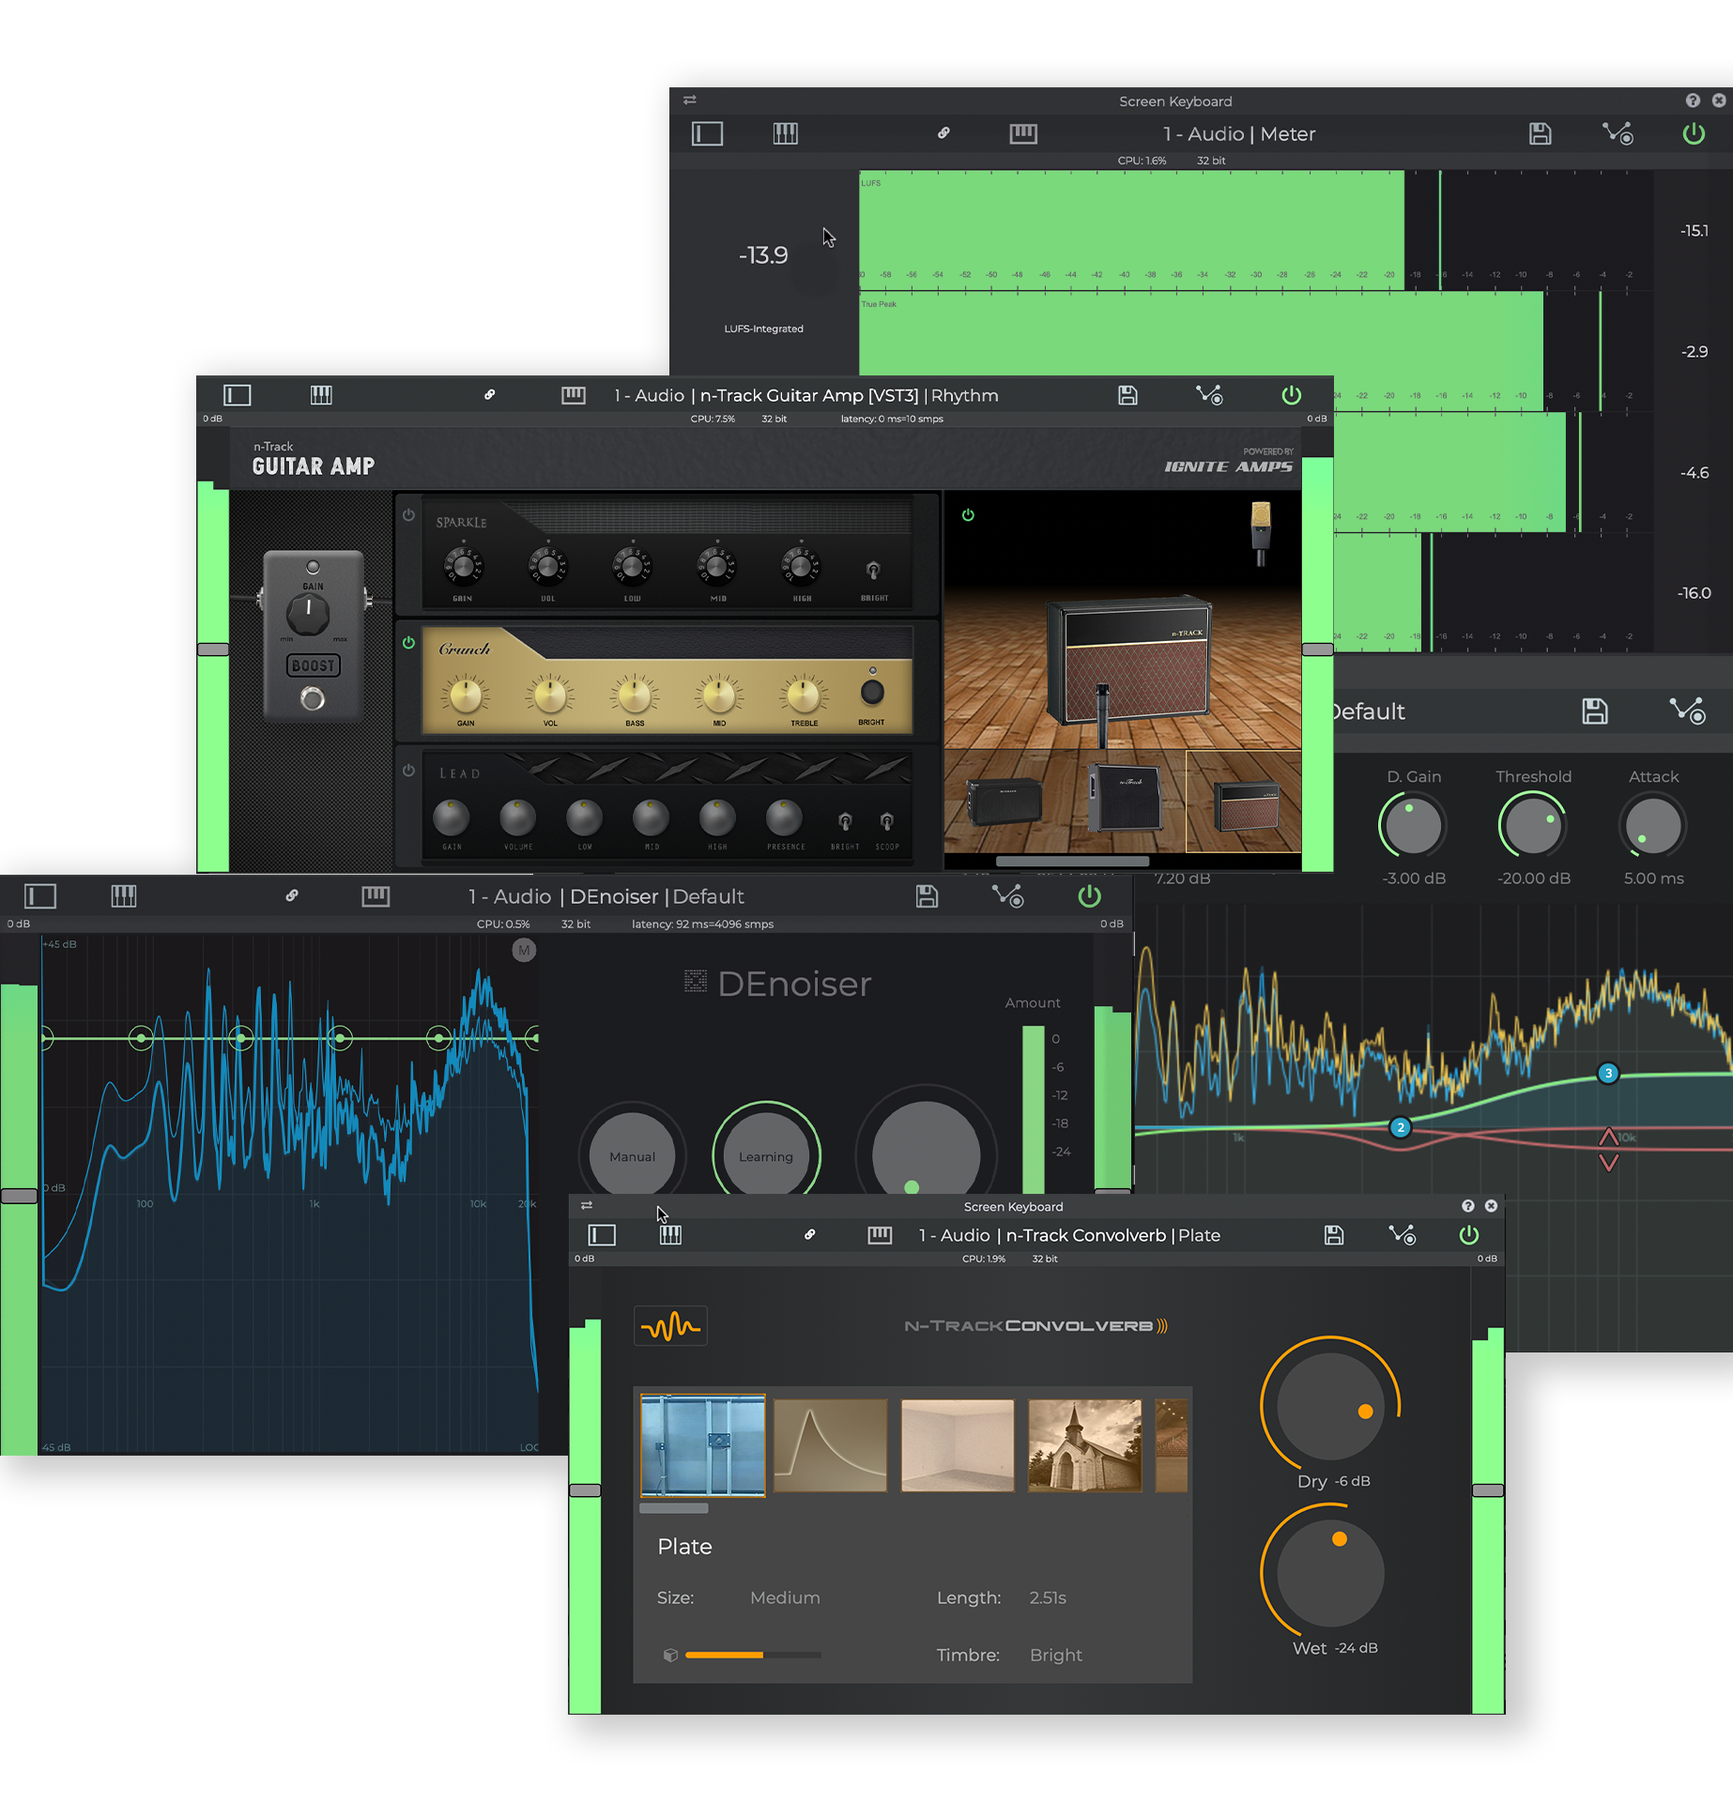Toggle the boost pedal footswitch
This screenshot has height=1802, width=1733.
(313, 698)
